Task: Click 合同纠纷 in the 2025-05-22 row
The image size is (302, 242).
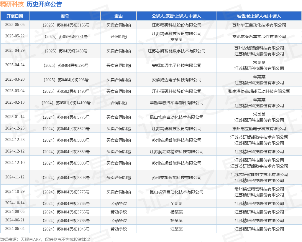Action: (x=119, y=37)
